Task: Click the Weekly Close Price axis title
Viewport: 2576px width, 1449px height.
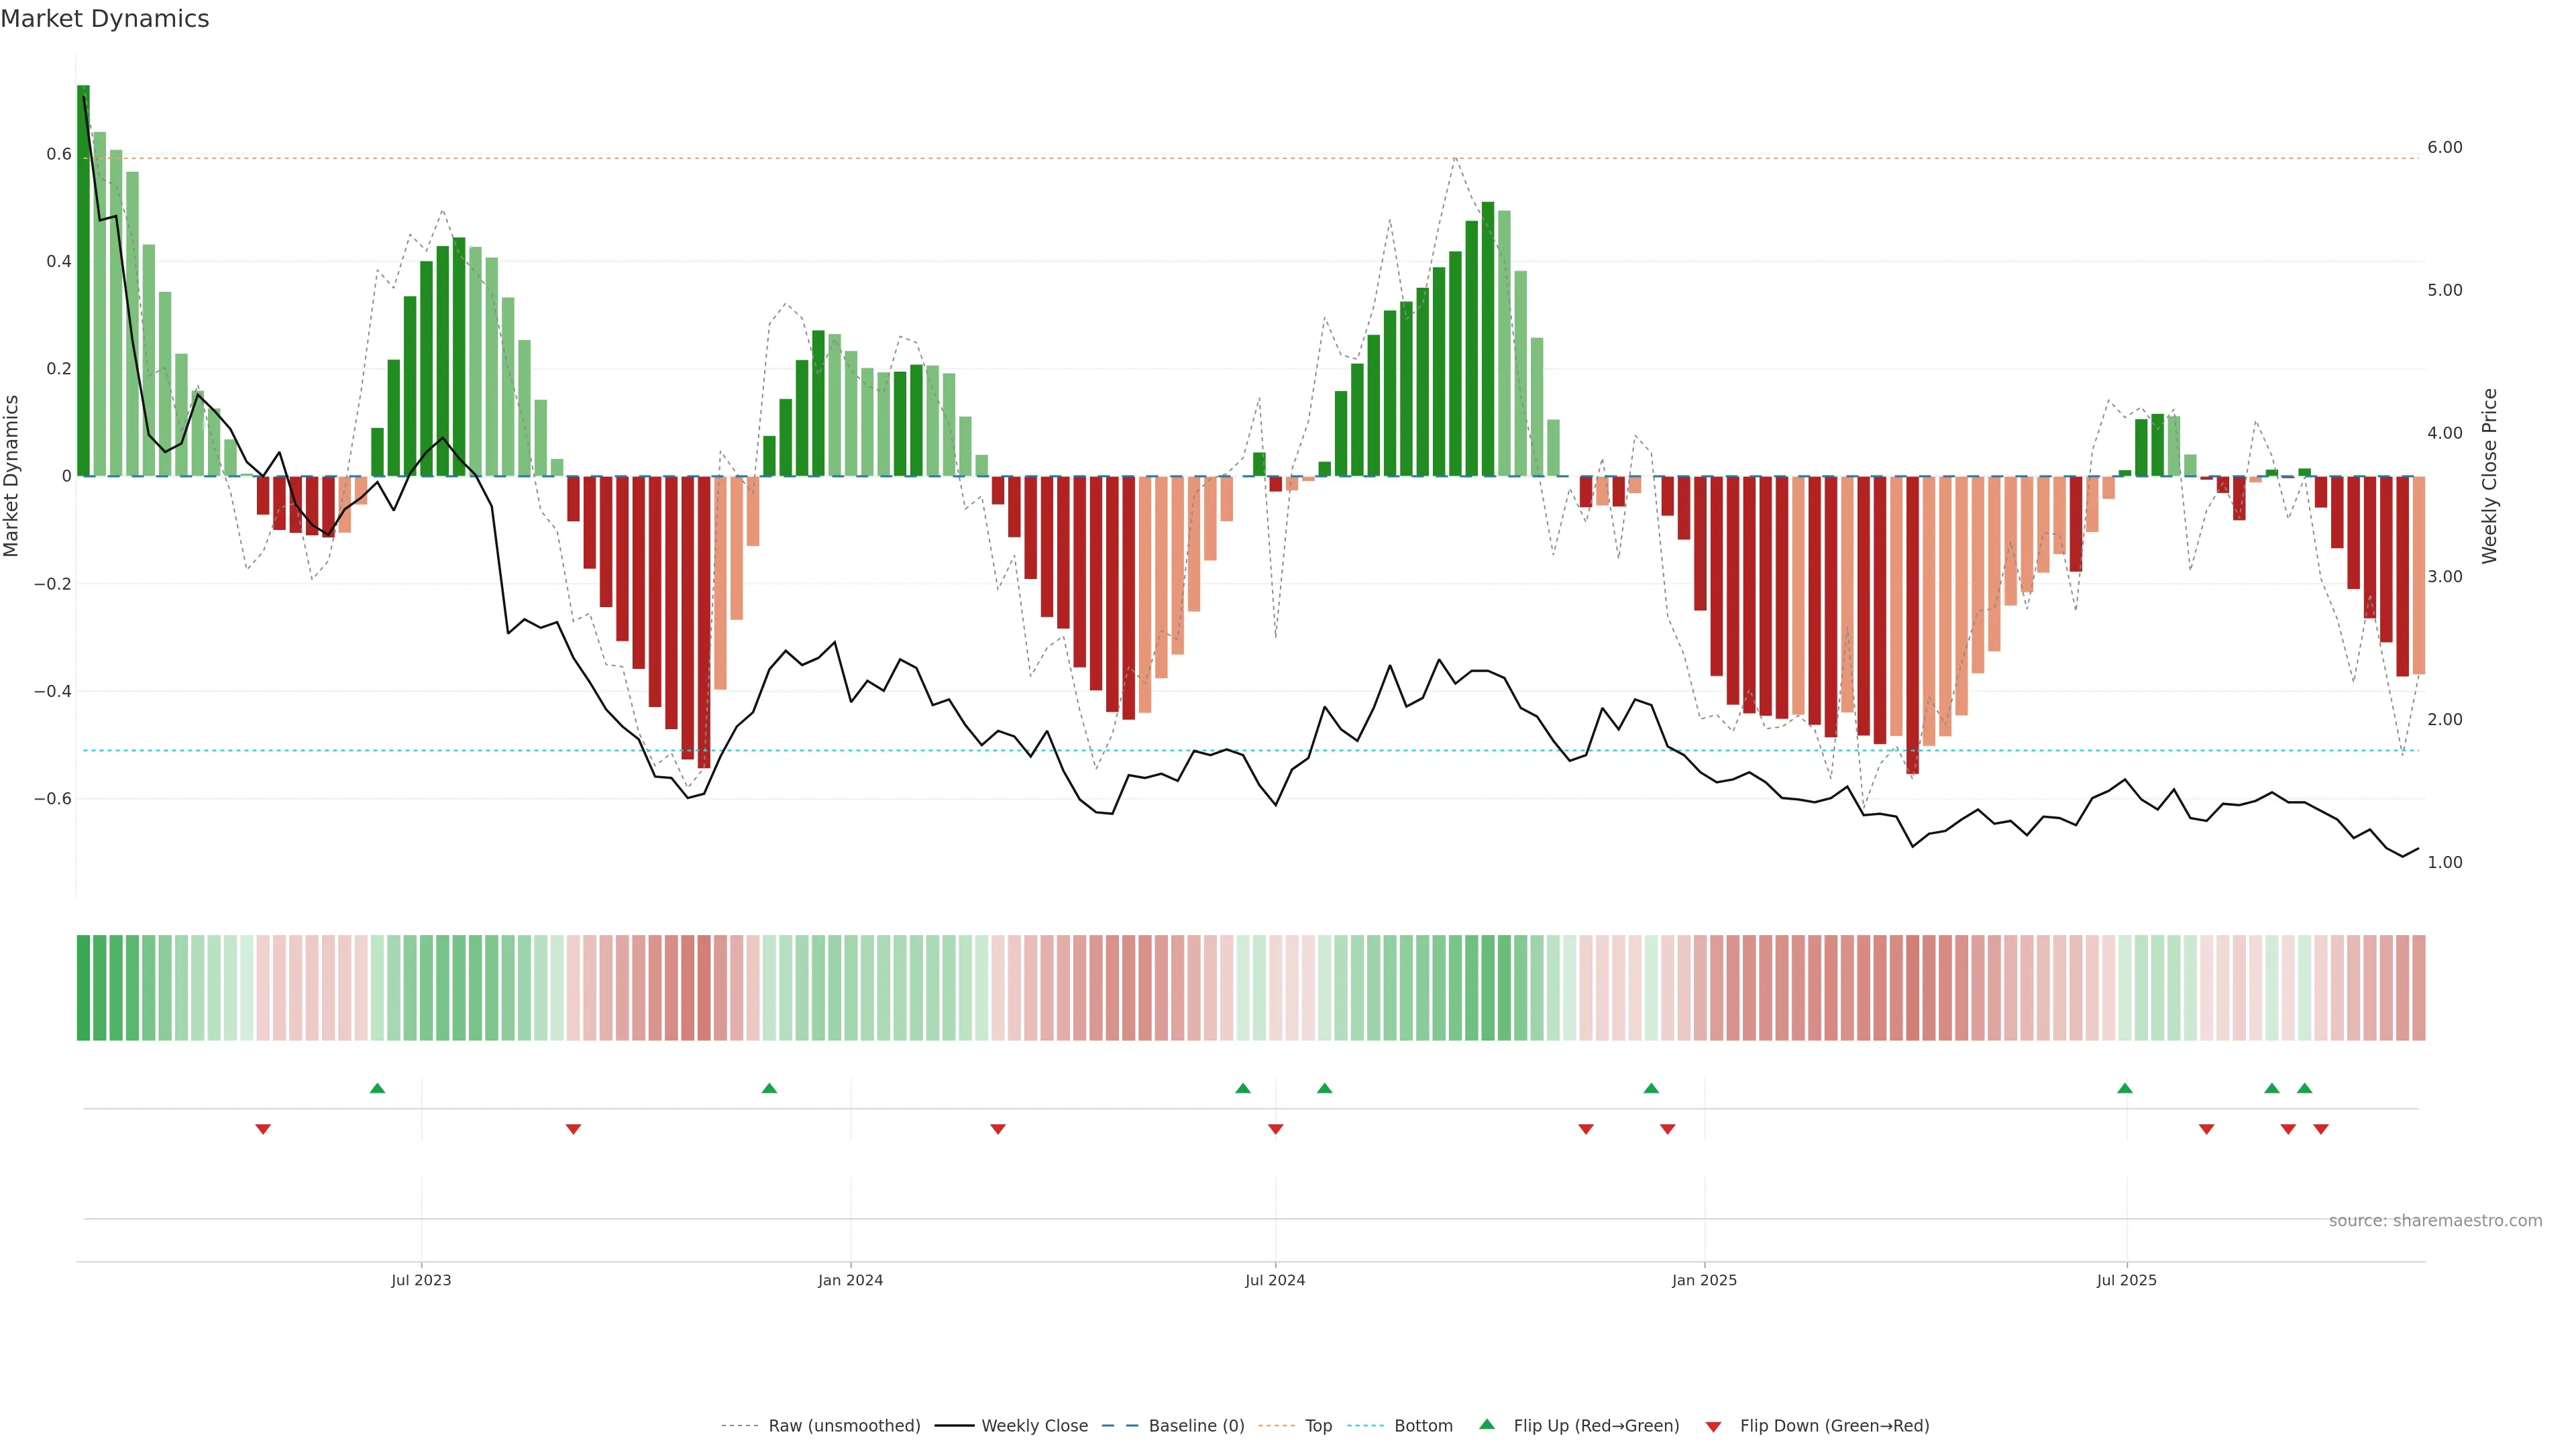Action: [x=2489, y=476]
